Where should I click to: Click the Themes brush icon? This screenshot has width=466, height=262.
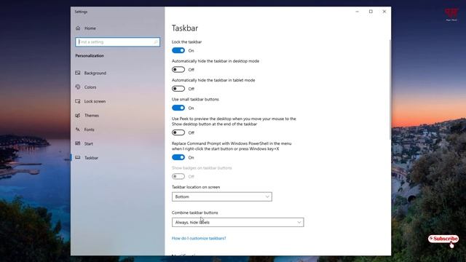[78, 115]
